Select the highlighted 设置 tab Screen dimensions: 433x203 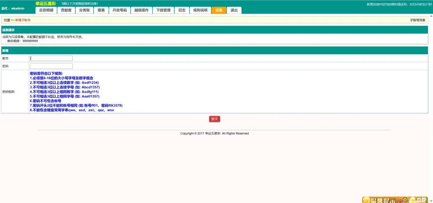pos(219,10)
